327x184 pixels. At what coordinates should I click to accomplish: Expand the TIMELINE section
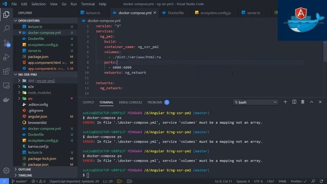point(45,175)
